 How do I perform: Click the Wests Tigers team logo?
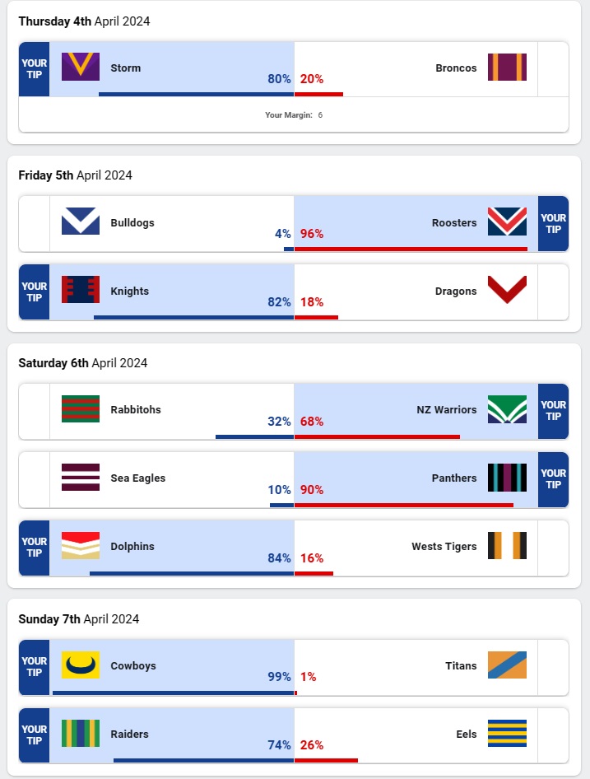[x=507, y=545]
